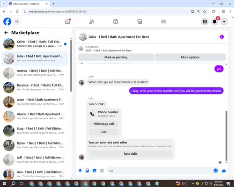Send a thumbs-up like
Image resolution: width=234 pixels, height=187 pixels.
coord(224,171)
